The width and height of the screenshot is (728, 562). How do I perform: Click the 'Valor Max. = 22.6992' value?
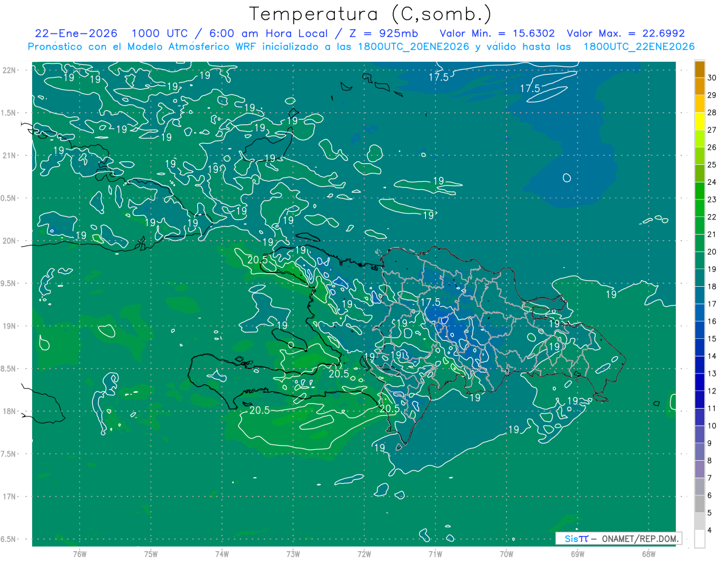coord(625,33)
